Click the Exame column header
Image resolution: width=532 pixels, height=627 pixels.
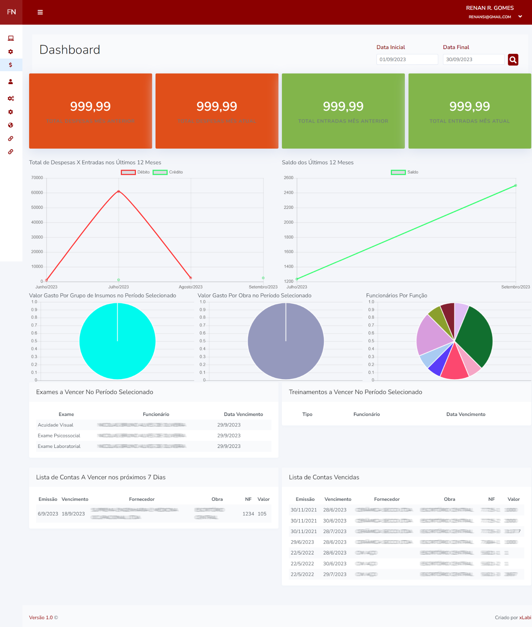tap(66, 414)
